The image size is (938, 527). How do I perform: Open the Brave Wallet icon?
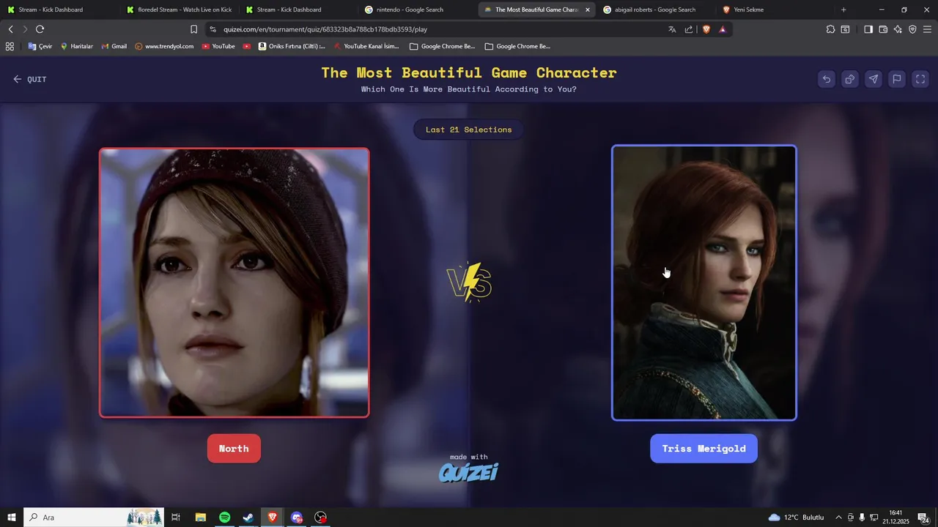(x=883, y=29)
